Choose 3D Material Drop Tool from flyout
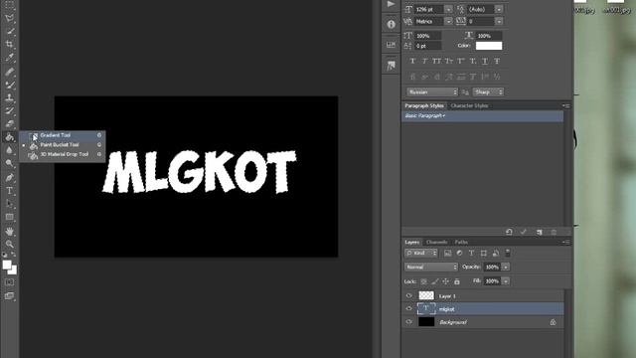The width and height of the screenshot is (636, 358). (x=63, y=154)
